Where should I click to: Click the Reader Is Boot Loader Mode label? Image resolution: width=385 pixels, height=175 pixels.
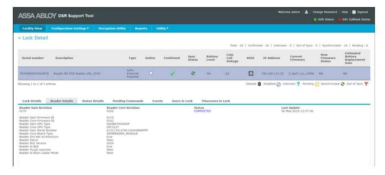click(39, 153)
